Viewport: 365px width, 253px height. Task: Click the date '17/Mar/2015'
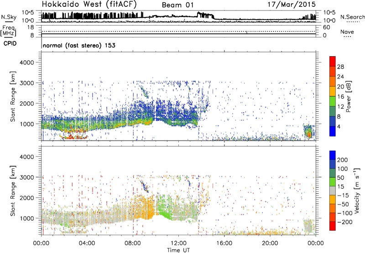(292, 5)
